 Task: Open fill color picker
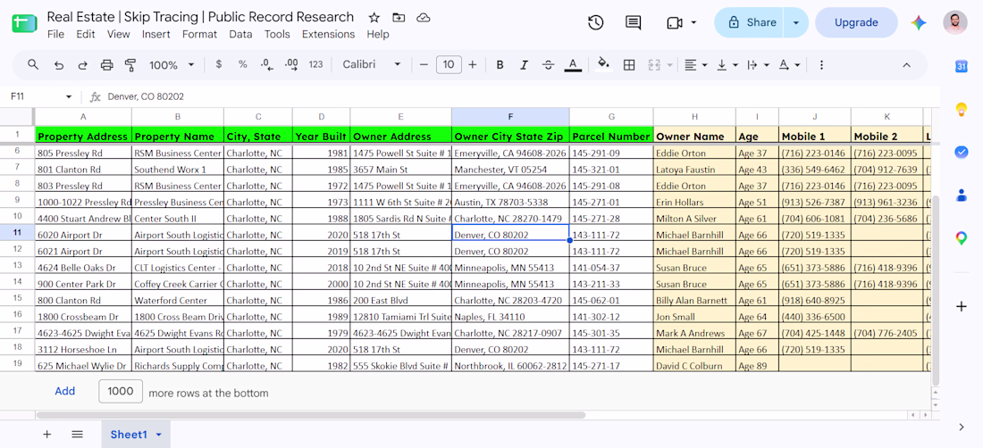click(604, 64)
